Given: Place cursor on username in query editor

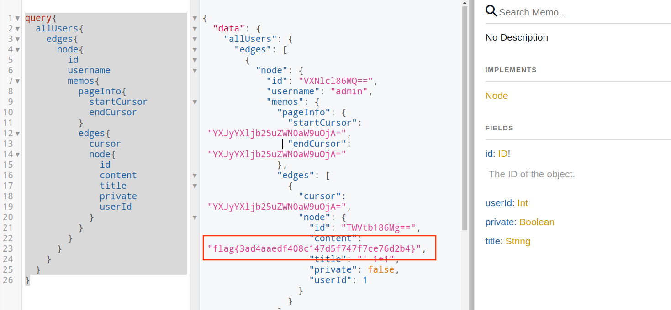Looking at the screenshot, I should [89, 71].
